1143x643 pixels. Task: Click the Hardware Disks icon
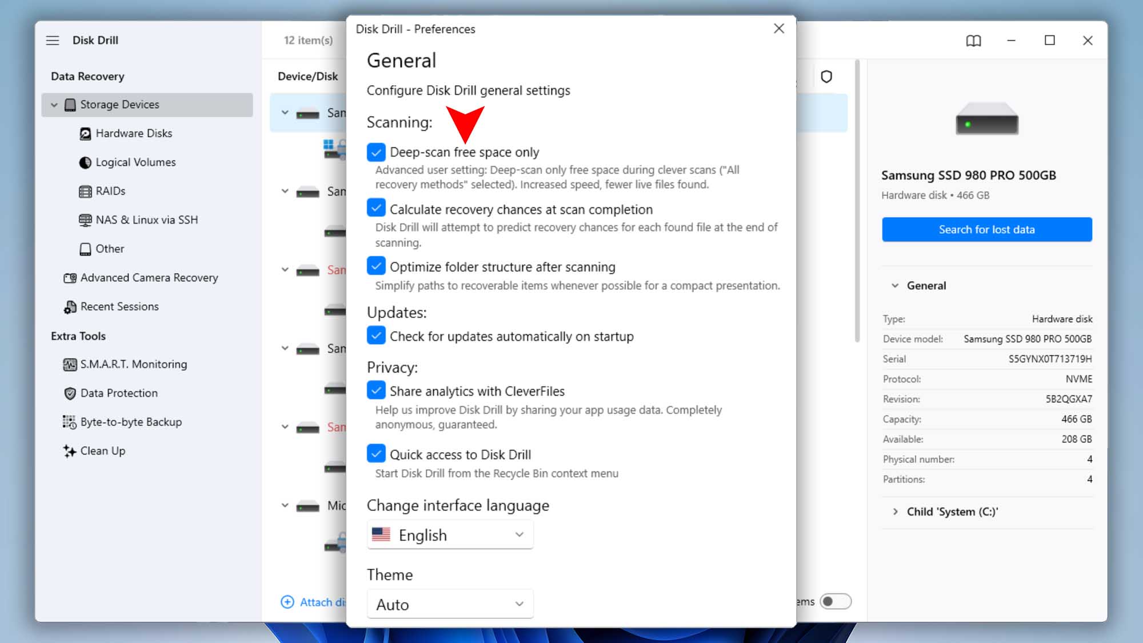(x=85, y=133)
